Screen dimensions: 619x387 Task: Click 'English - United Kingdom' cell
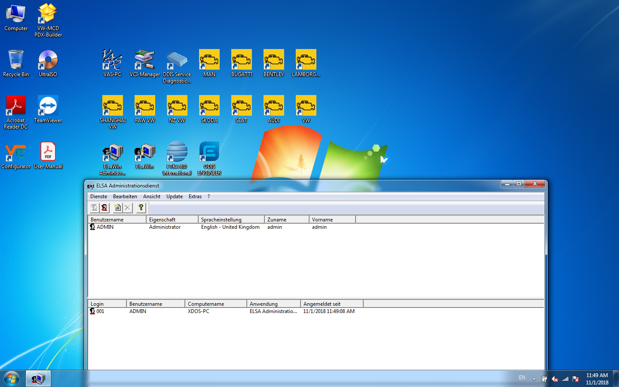(x=230, y=227)
